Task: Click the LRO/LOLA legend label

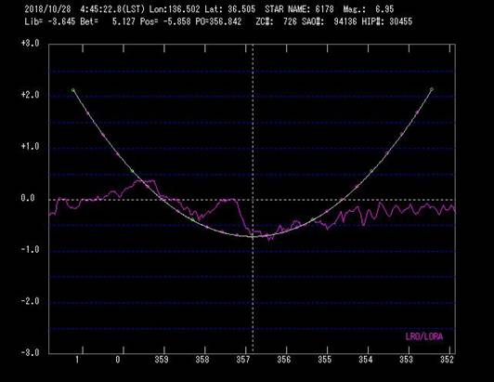Action: point(424,336)
